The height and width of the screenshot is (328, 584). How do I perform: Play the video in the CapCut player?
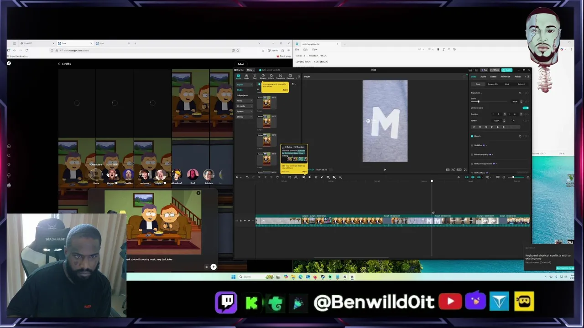tap(385, 169)
